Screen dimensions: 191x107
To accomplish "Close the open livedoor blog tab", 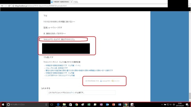I will [x=72, y=2].
